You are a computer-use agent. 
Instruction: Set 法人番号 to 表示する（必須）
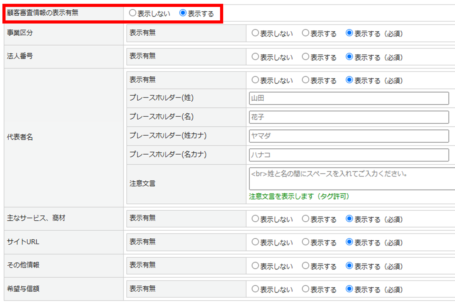349,57
